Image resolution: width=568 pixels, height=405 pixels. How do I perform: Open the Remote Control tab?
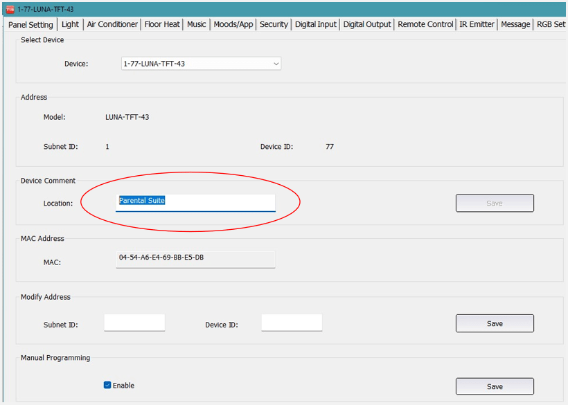click(425, 24)
